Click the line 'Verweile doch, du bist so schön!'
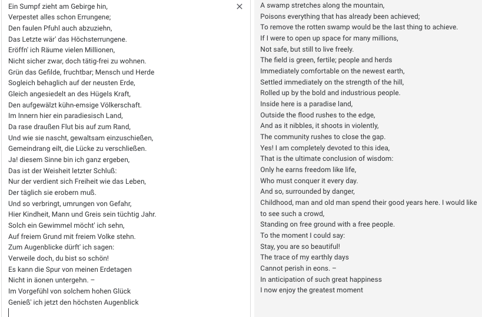The image size is (482, 317). [x=58, y=258]
